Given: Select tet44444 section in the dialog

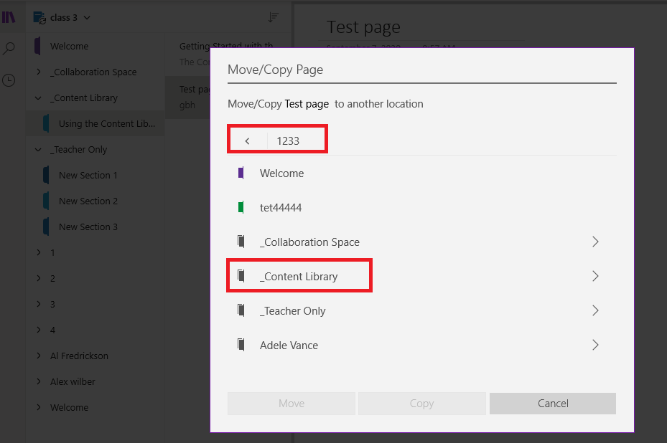Looking at the screenshot, I should [422, 207].
